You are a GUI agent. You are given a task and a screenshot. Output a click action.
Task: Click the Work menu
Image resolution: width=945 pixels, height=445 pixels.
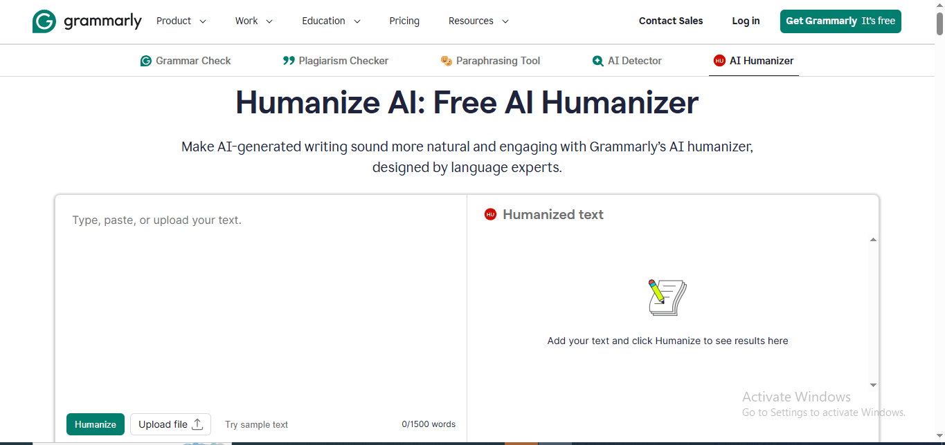(x=253, y=21)
